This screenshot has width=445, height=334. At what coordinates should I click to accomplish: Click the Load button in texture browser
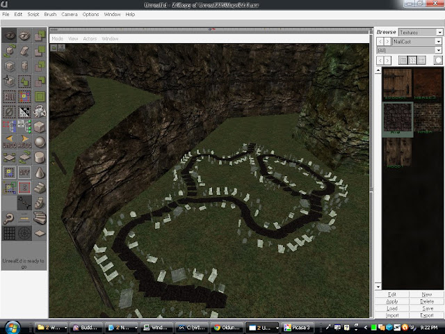392,308
